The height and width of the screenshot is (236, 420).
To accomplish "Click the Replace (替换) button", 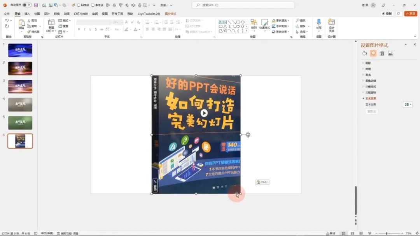I will pos(303,26).
